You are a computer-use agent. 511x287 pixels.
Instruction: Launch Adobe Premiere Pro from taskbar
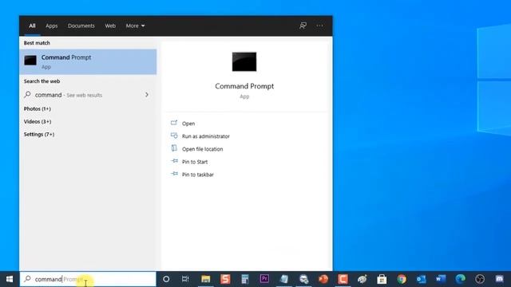coord(264,278)
